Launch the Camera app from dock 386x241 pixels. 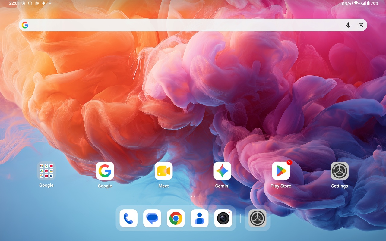[223, 218]
